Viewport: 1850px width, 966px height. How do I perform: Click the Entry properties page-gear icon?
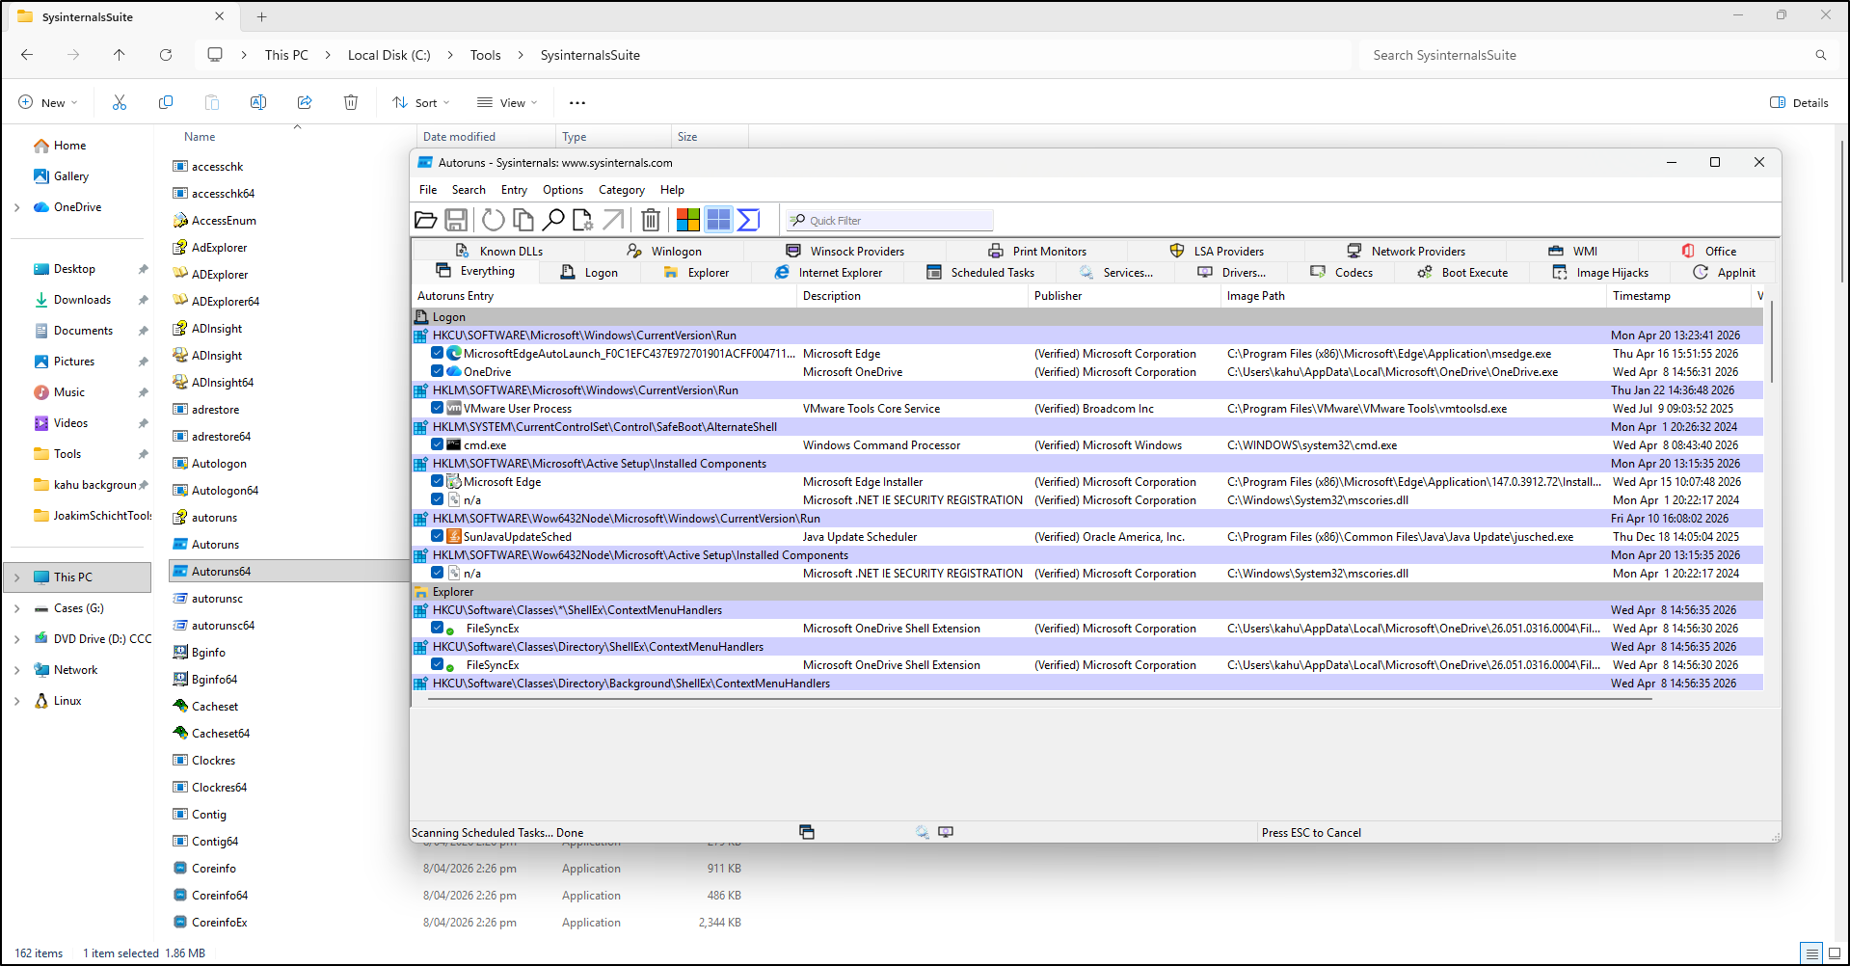(582, 220)
